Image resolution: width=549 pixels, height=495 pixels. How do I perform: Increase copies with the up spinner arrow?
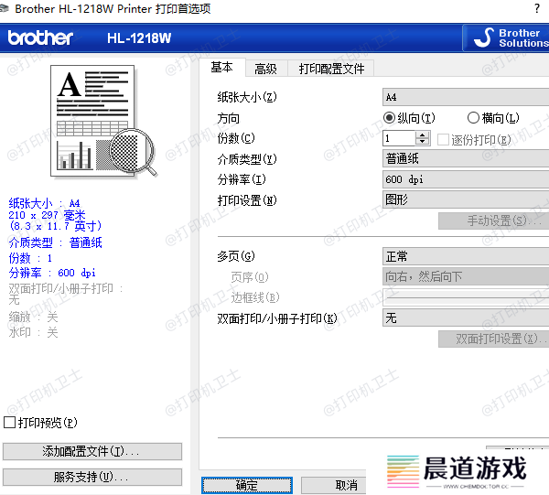tap(423, 135)
